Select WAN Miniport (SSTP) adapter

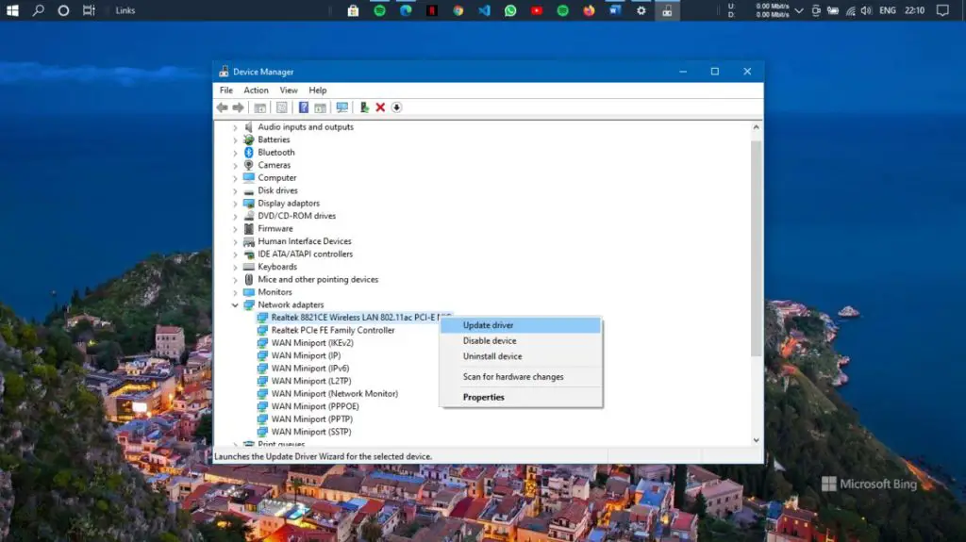pyautogui.click(x=311, y=432)
